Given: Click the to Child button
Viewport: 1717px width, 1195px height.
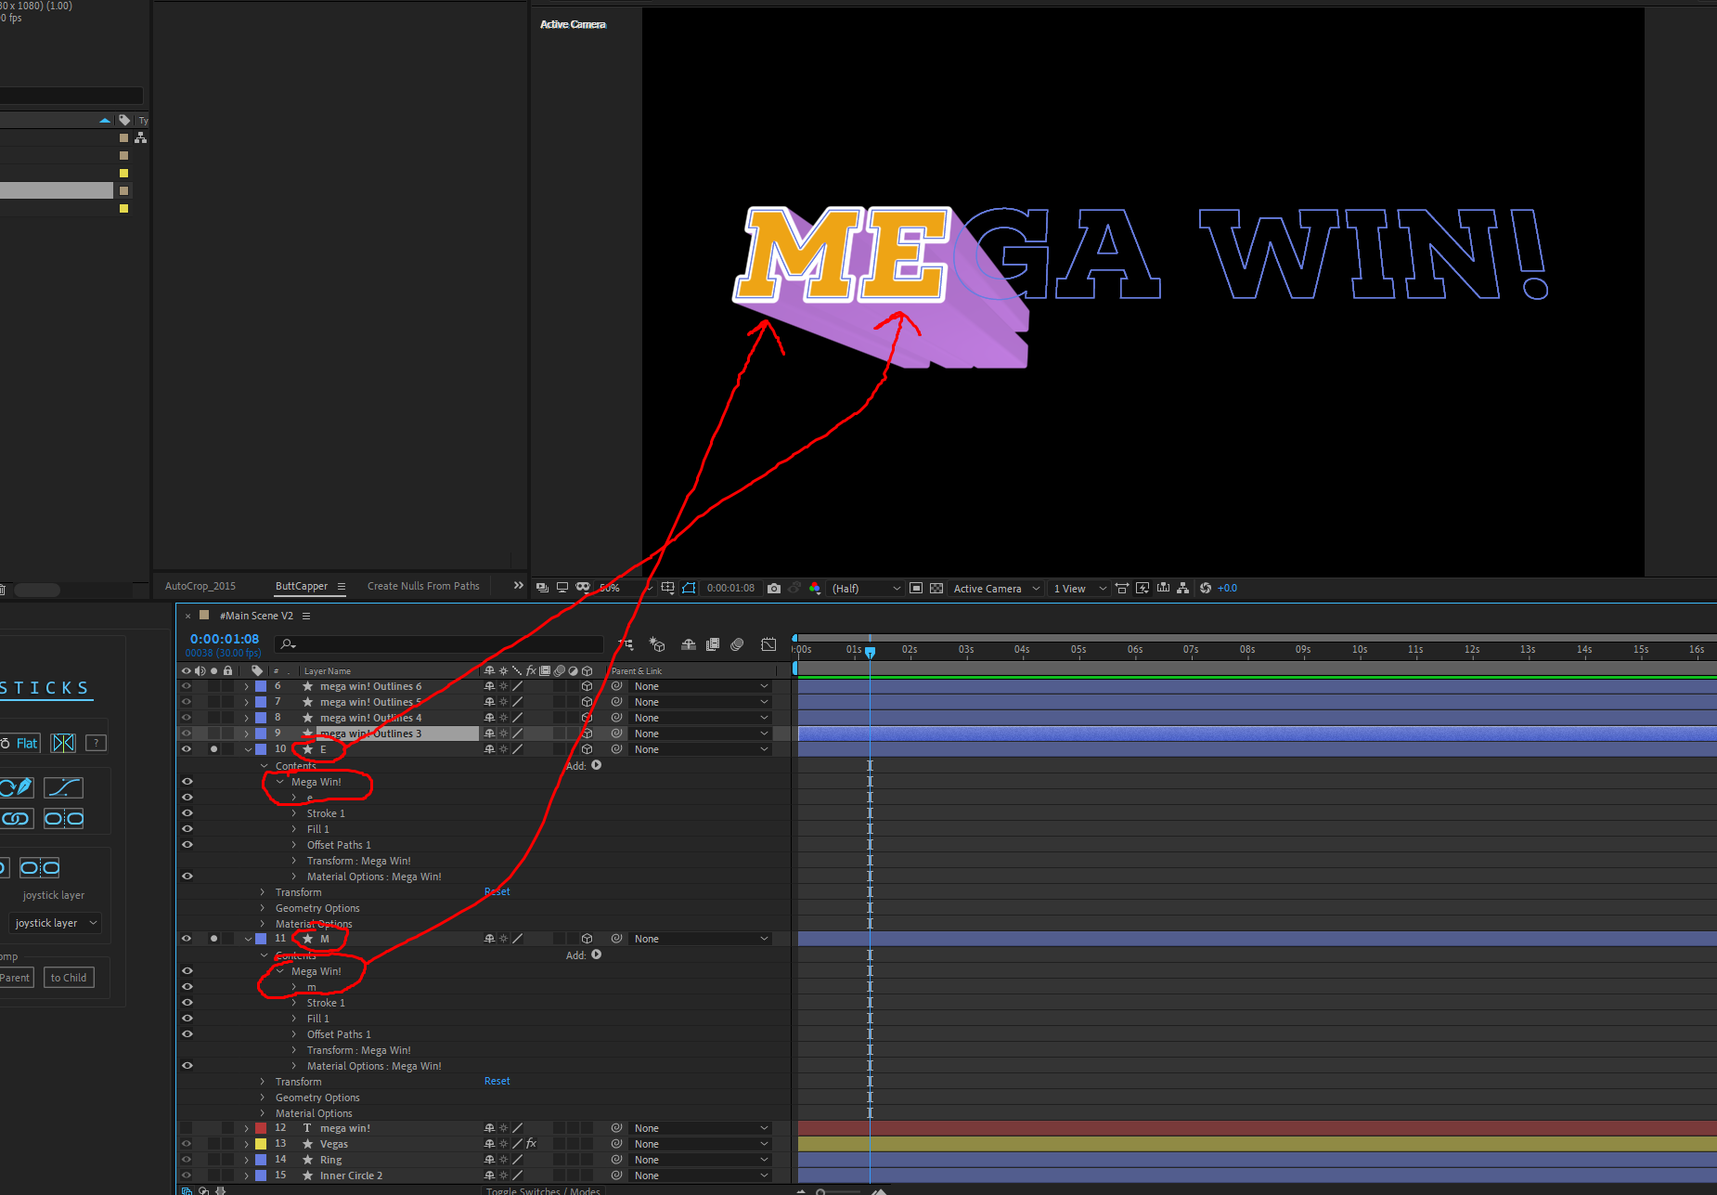Looking at the screenshot, I should tap(69, 978).
